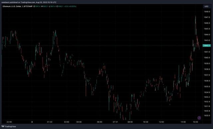
Task: Click the Ethereum / U.S. Dollar symbol title
Action: tap(18, 6)
